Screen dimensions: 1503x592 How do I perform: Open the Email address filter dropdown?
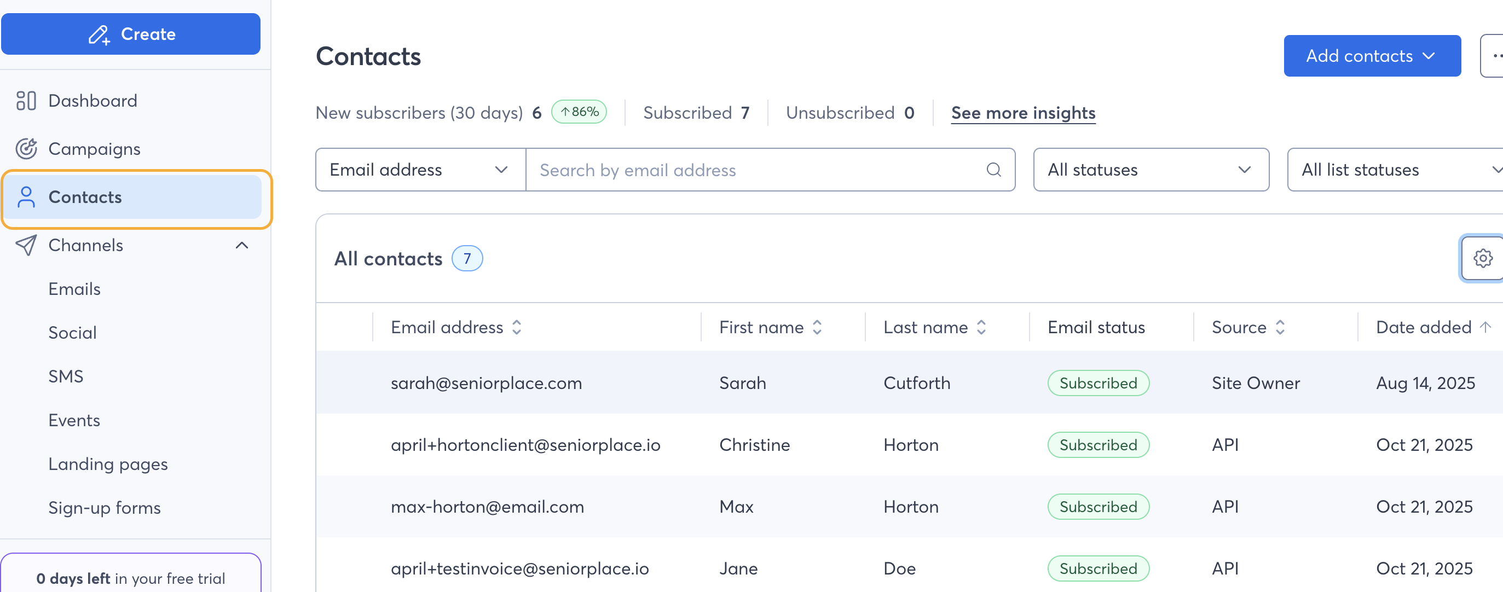[420, 170]
